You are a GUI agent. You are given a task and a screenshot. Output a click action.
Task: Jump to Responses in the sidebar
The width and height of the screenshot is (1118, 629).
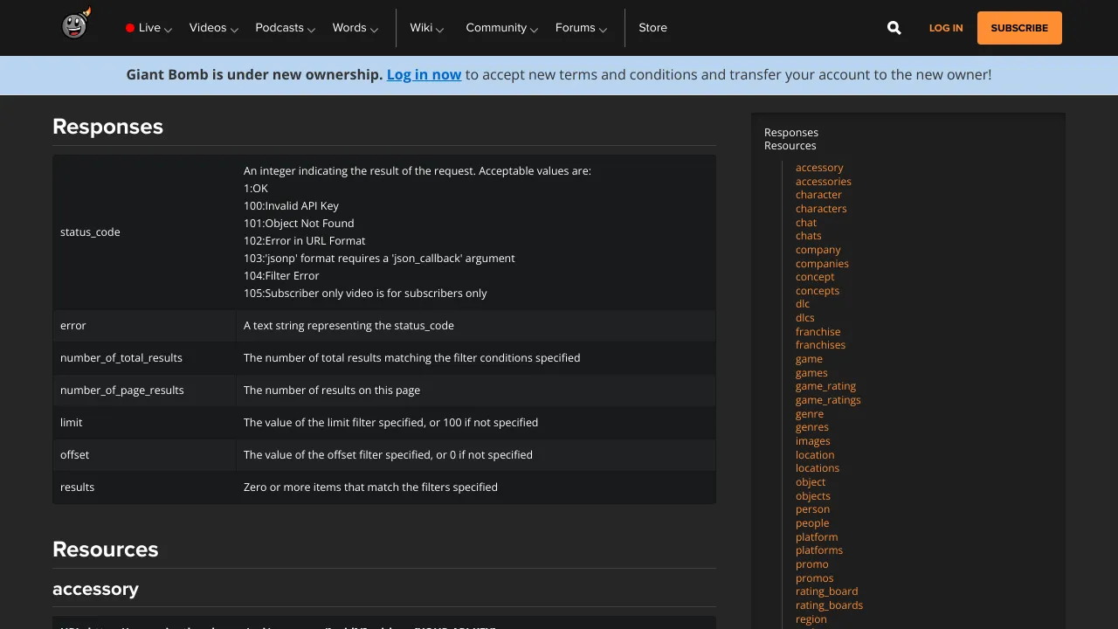[x=791, y=133]
